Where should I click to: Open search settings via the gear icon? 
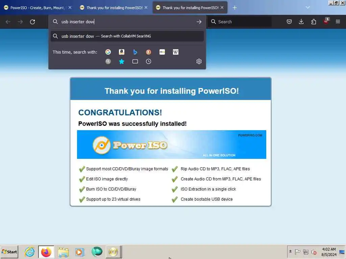199,61
